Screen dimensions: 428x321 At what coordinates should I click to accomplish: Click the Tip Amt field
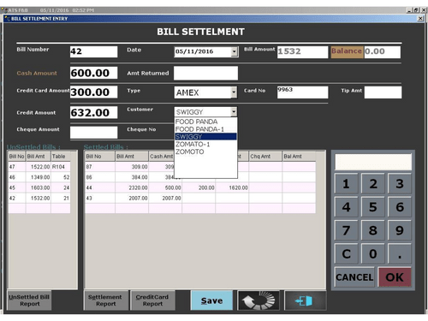[x=383, y=92]
